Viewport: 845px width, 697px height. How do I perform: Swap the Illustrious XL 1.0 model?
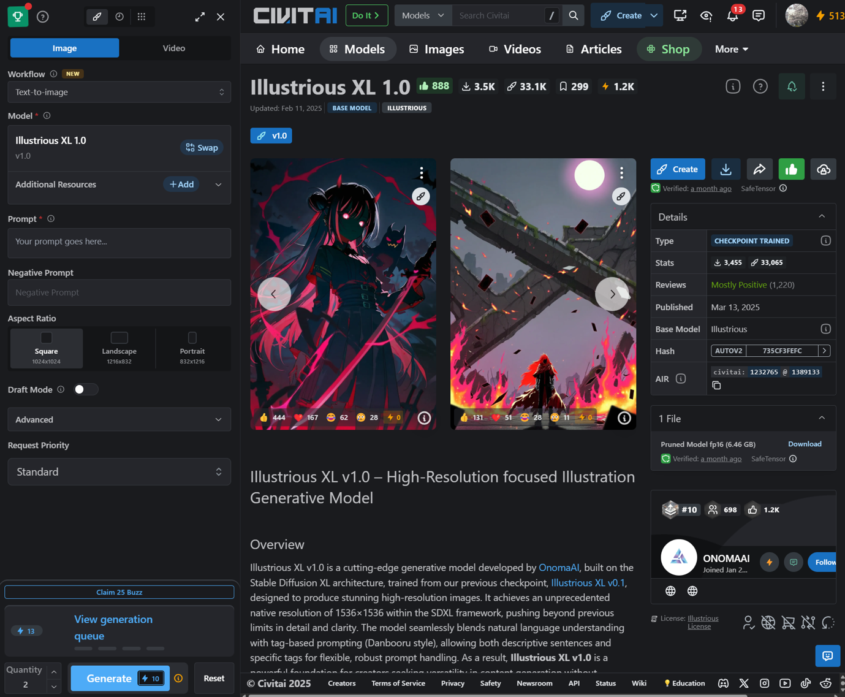(x=202, y=148)
